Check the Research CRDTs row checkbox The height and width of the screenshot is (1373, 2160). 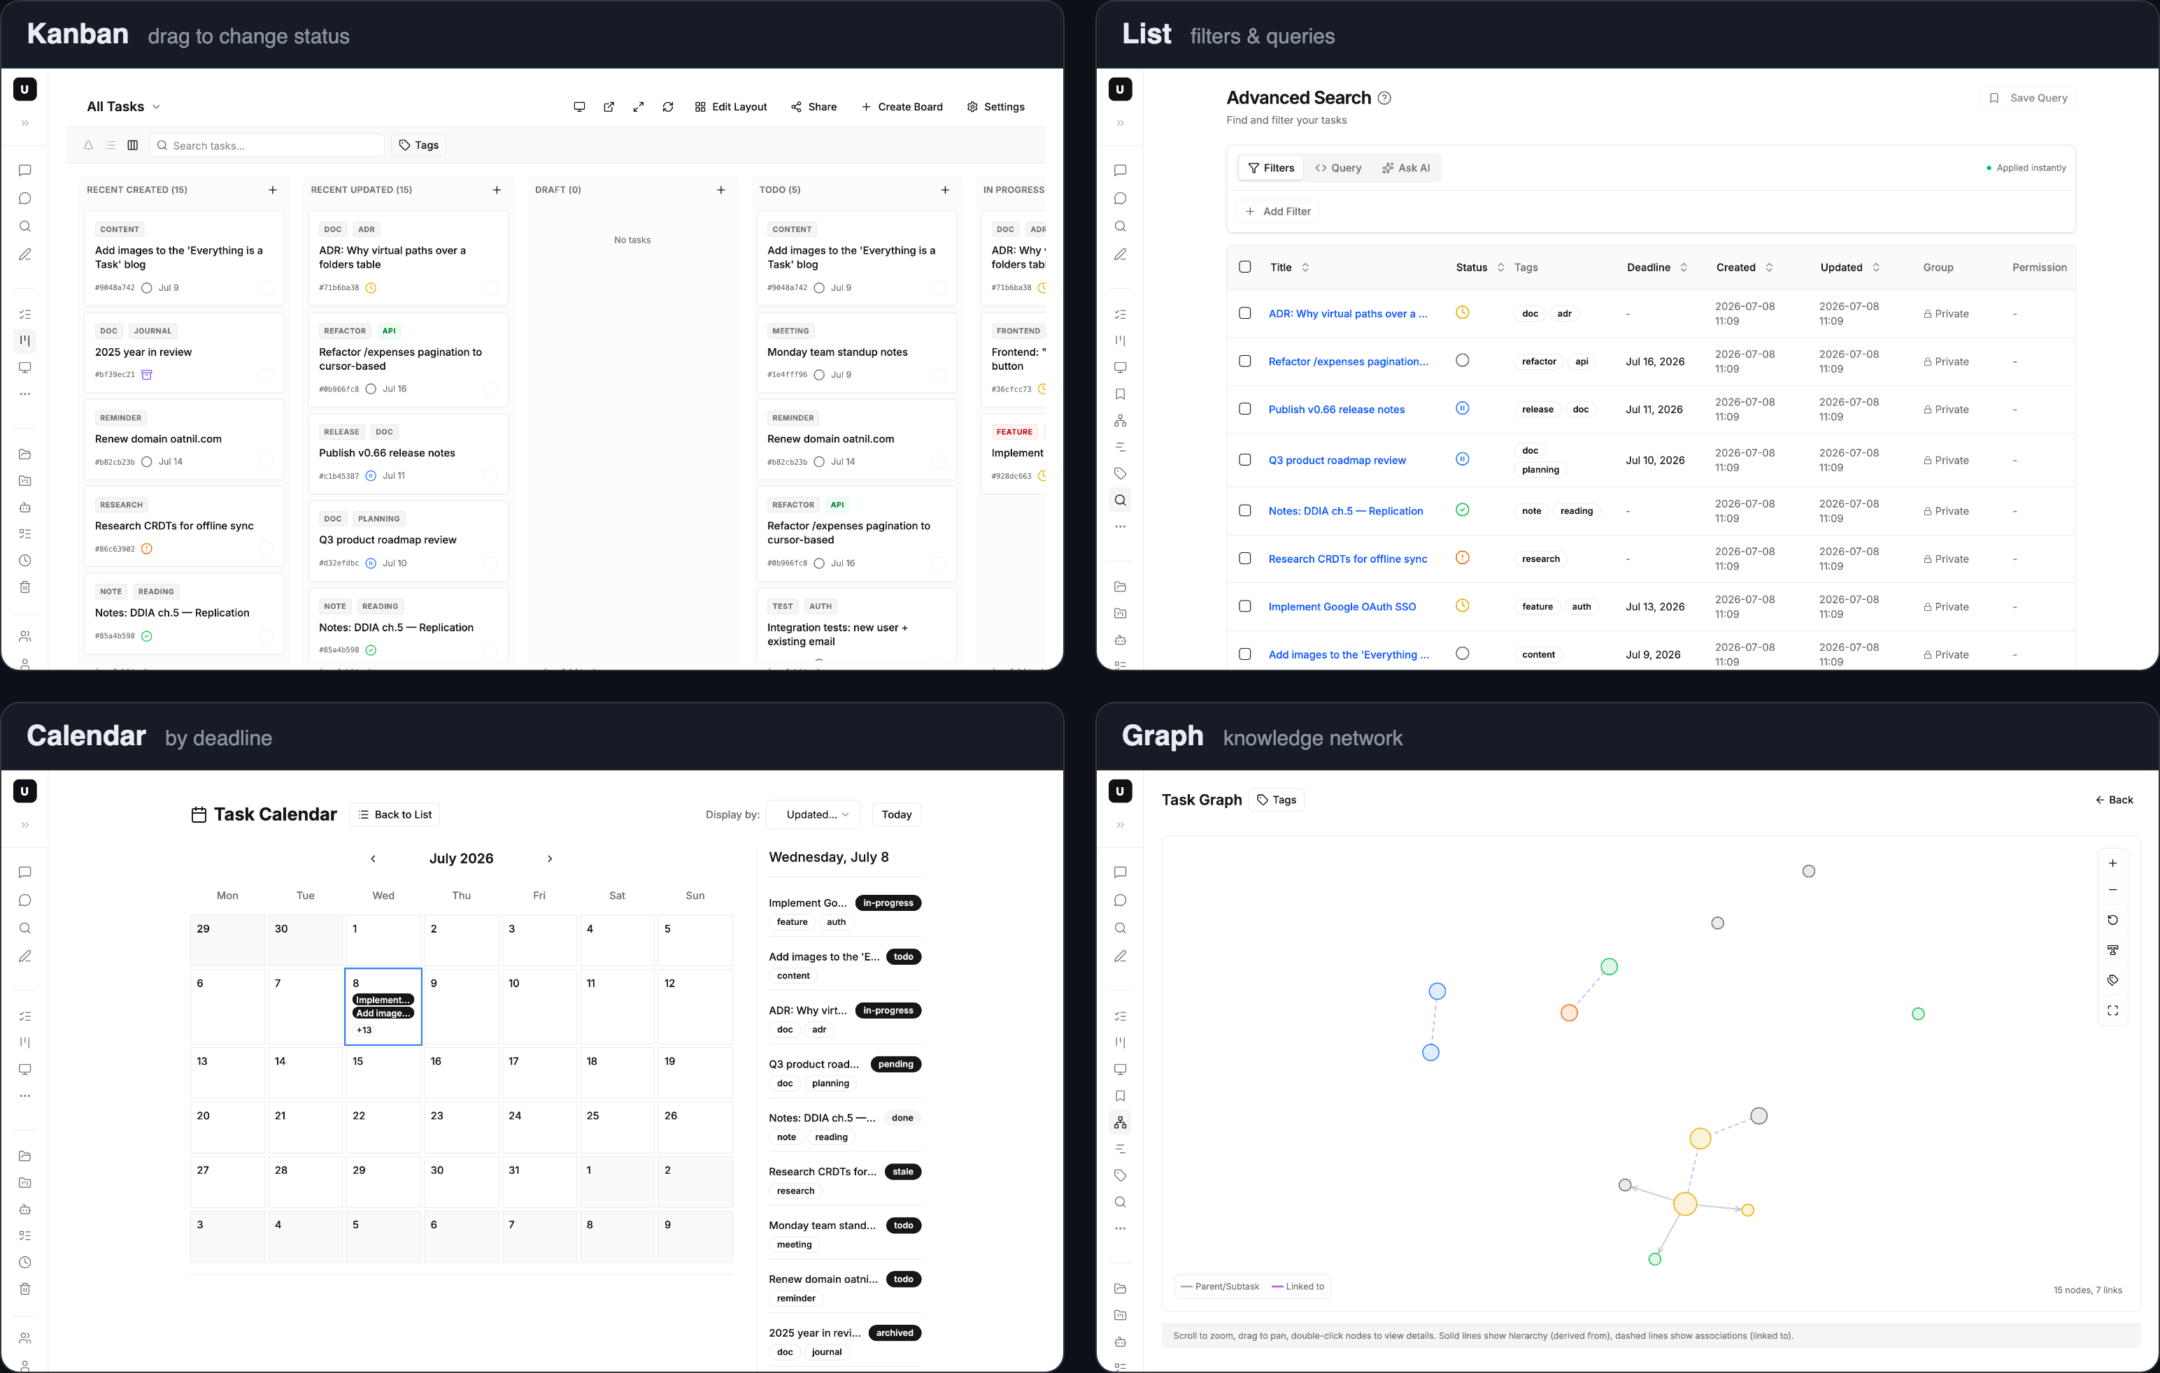pyautogui.click(x=1245, y=559)
